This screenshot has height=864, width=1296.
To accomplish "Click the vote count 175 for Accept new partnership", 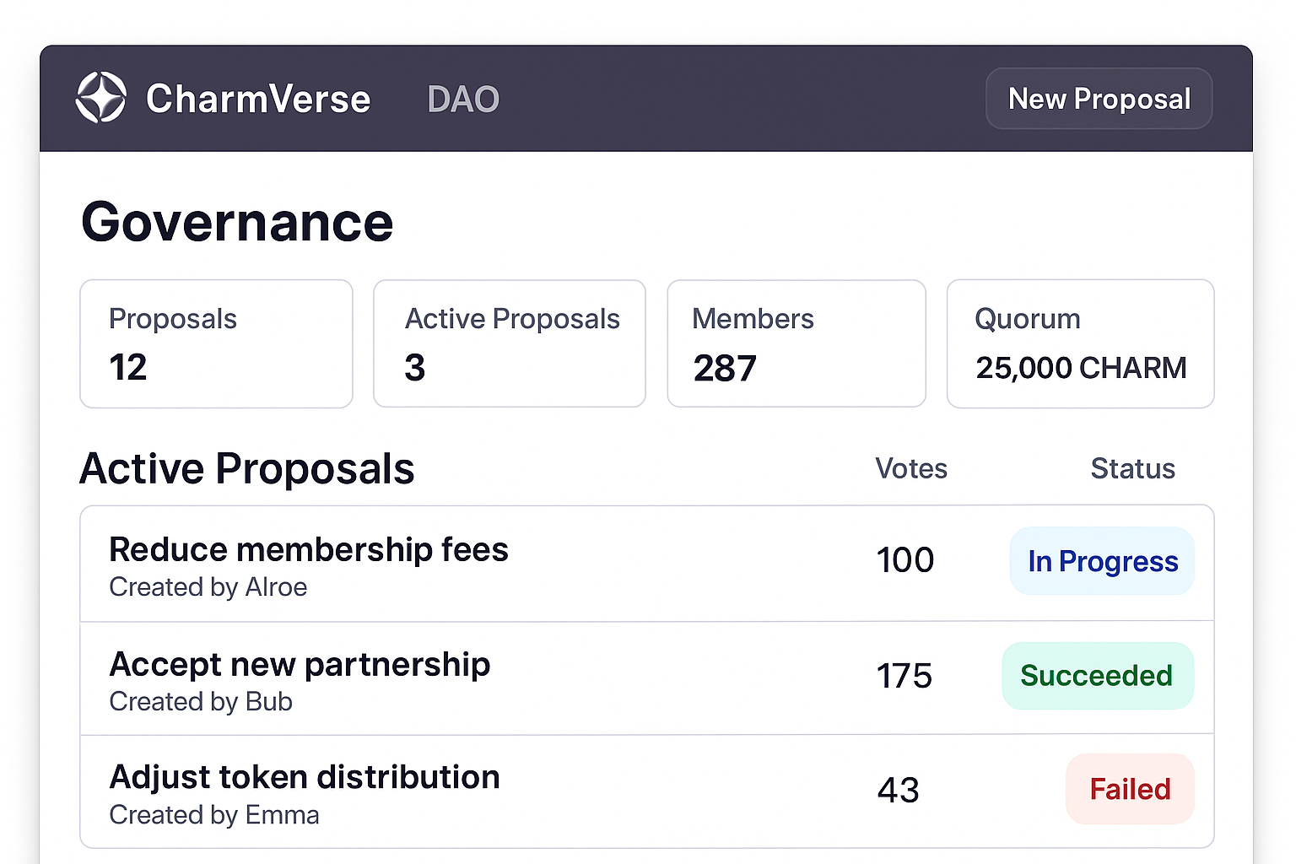I will tap(904, 675).
